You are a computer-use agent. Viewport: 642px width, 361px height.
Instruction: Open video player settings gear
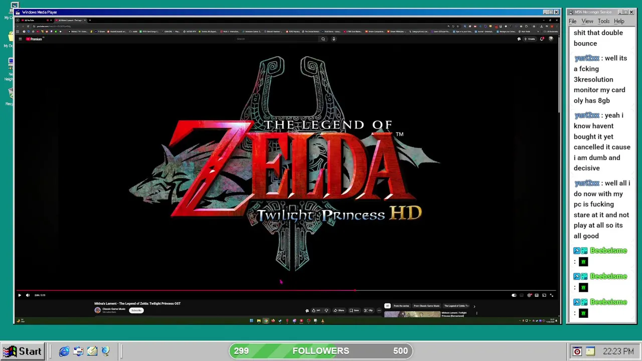(529, 295)
